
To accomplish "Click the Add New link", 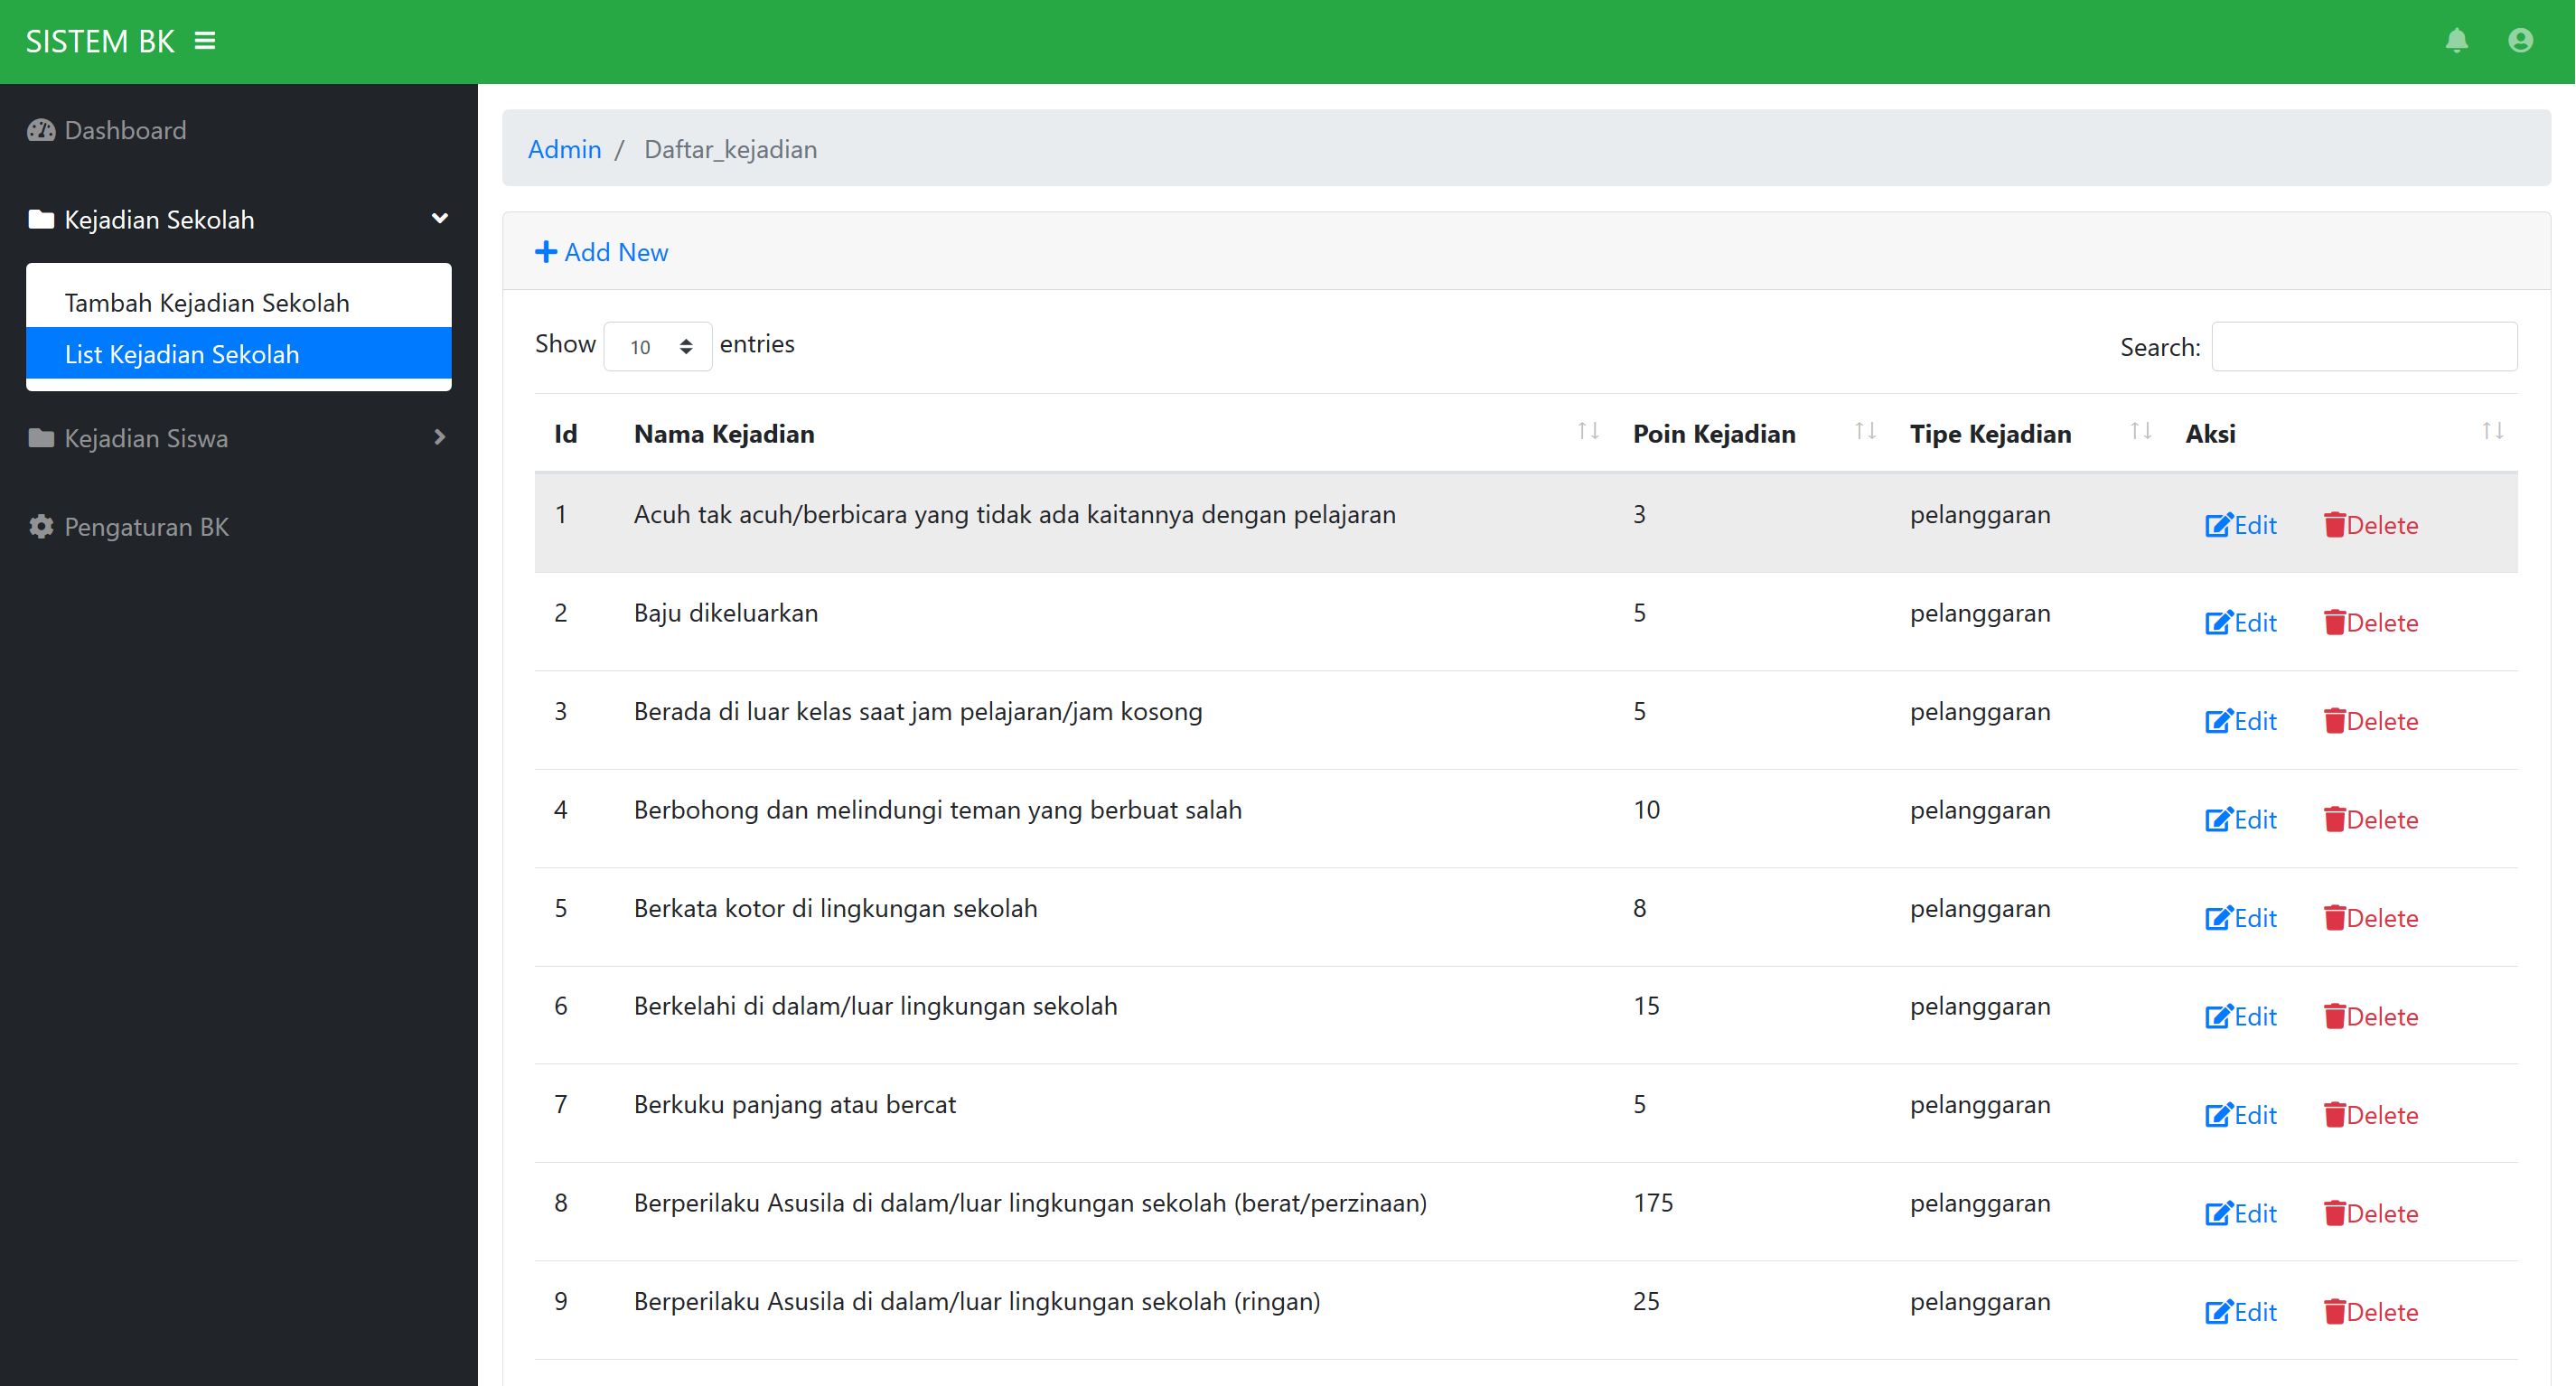I will pos(602,252).
